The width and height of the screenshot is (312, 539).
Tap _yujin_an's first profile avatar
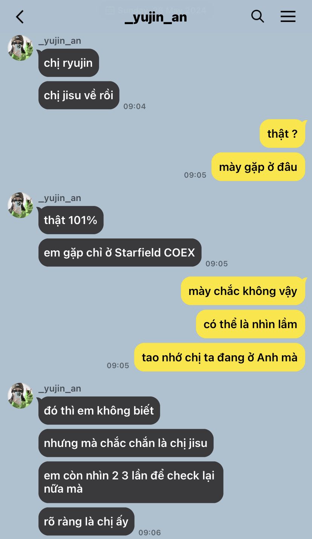tap(20, 48)
